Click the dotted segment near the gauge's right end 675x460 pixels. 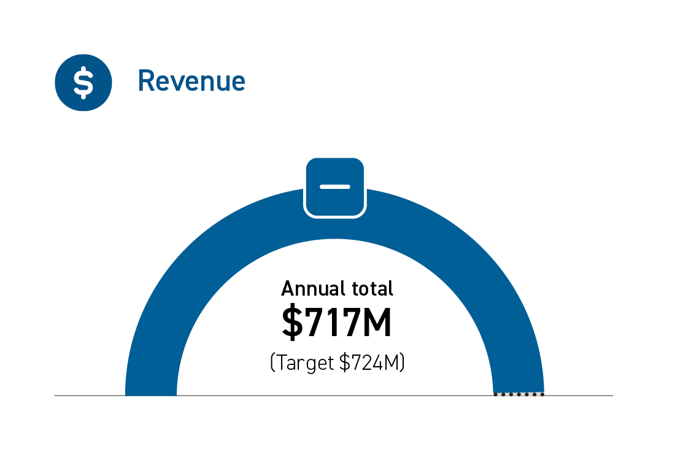[x=519, y=394]
